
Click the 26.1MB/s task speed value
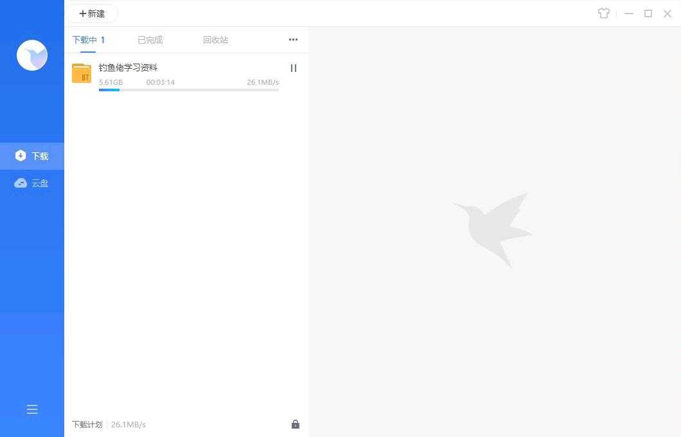point(263,82)
